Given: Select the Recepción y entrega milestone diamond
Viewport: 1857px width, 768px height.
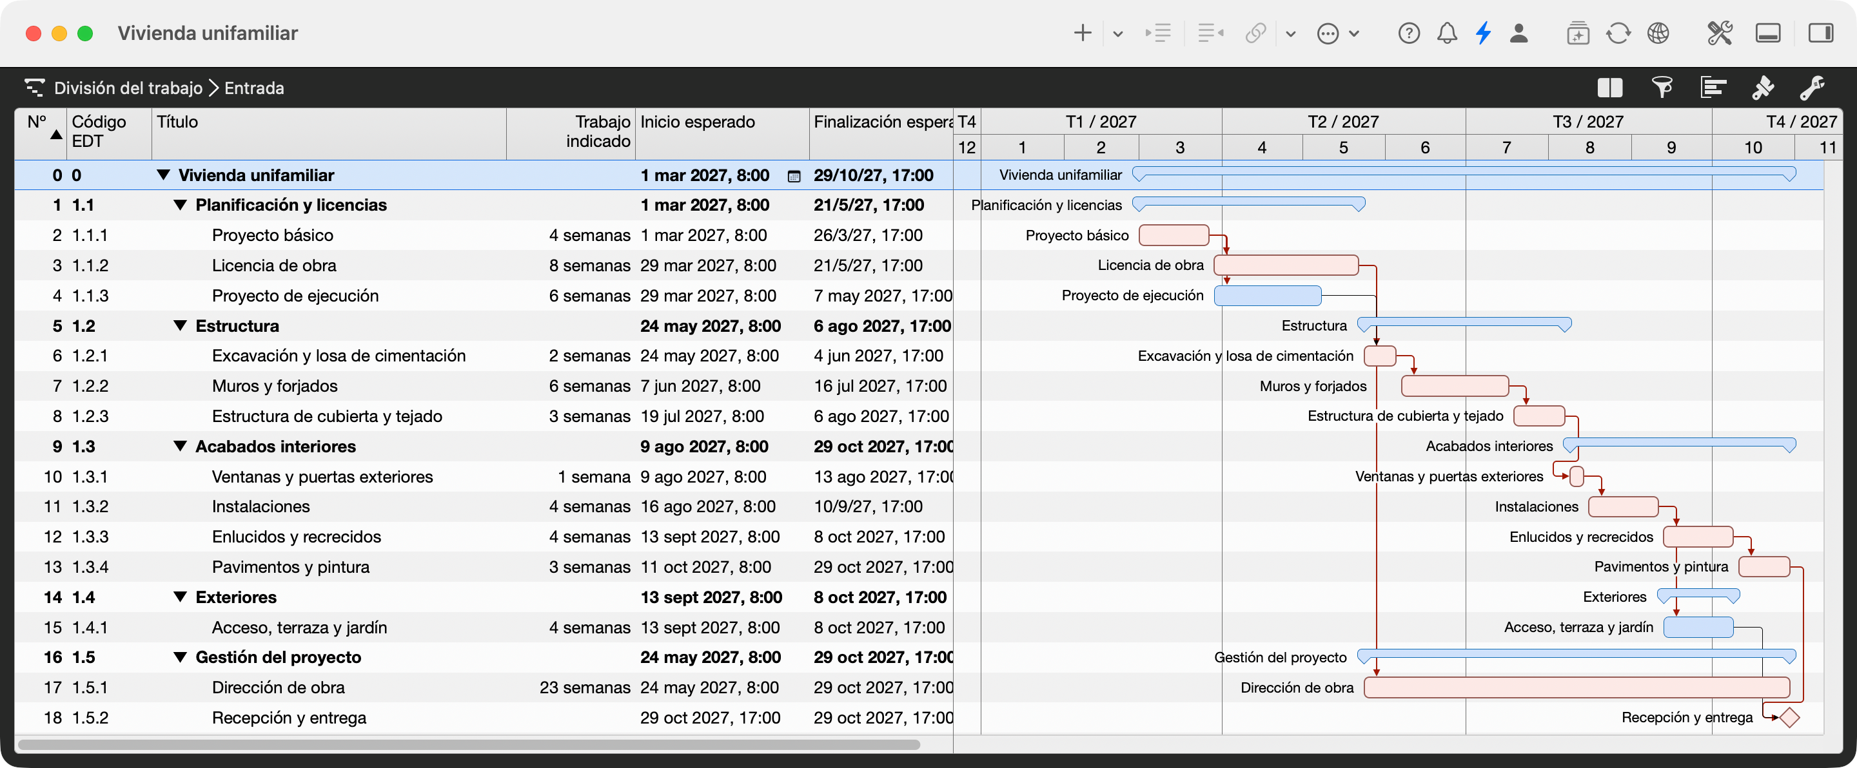Looking at the screenshot, I should coord(1789,718).
